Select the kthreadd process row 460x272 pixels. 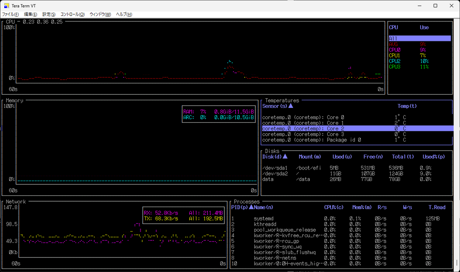click(341, 224)
